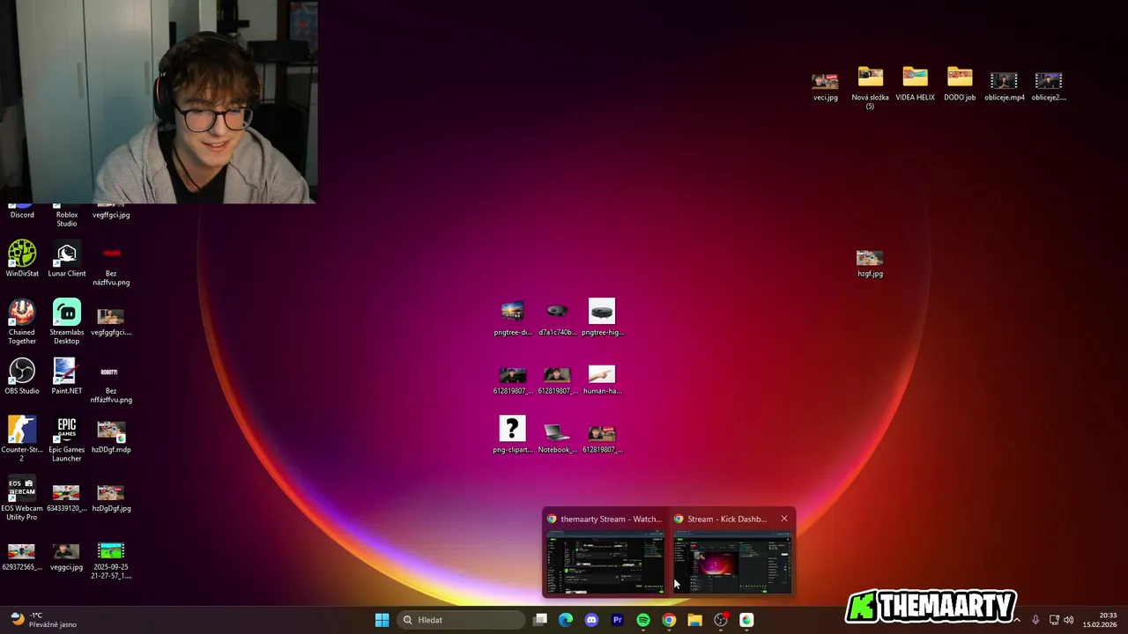The image size is (1128, 634).
Task: Open the volume tray icon
Action: 1069,620
